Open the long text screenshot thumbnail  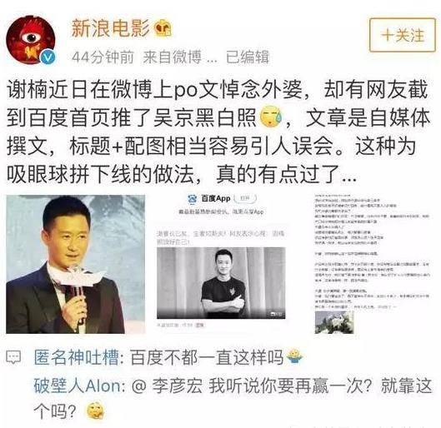coord(372,264)
